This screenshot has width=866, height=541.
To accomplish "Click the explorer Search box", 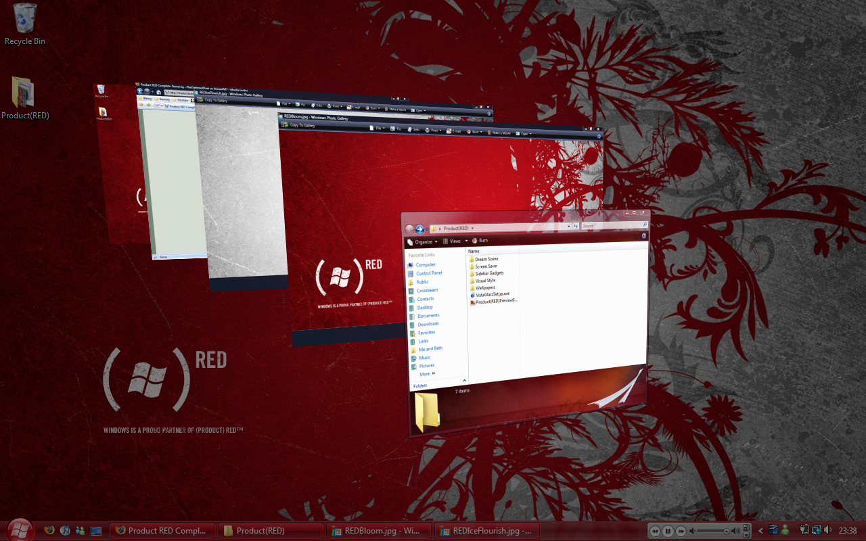I will pos(614,226).
